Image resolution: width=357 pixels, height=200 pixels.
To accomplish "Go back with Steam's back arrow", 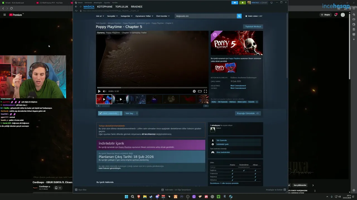I will click(x=76, y=7).
